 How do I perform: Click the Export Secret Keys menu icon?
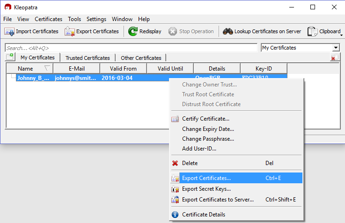(x=175, y=189)
